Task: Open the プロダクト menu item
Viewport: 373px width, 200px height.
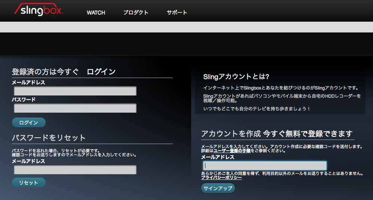Action: (136, 13)
